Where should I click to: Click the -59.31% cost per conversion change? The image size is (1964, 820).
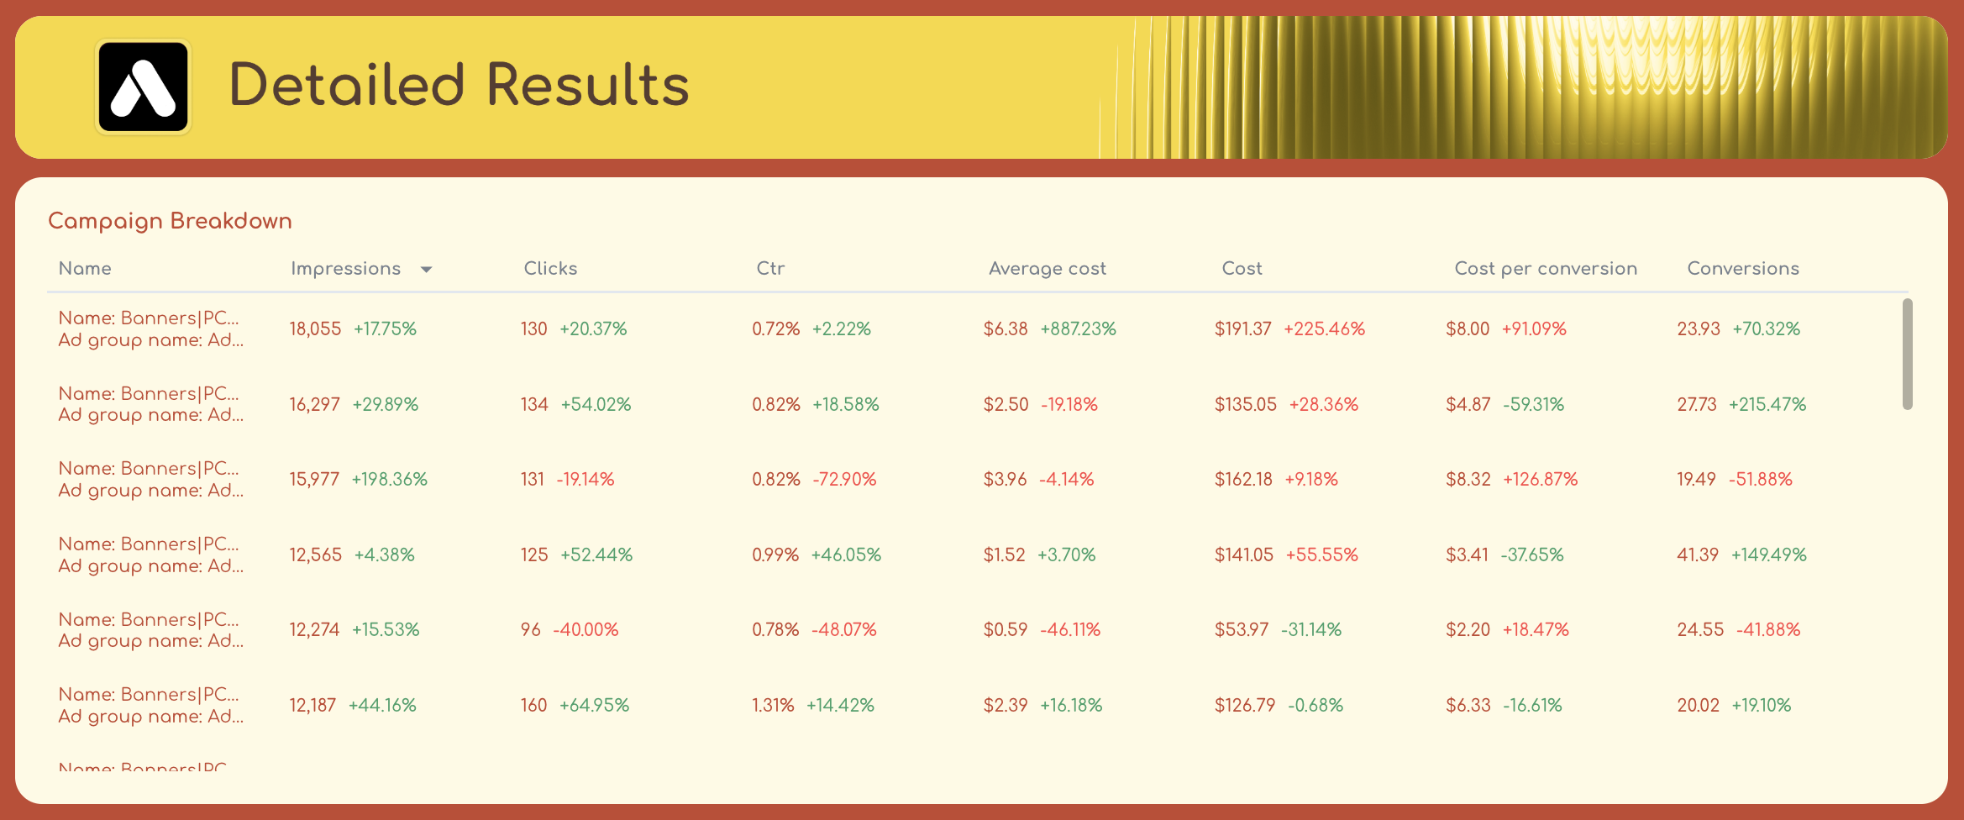[x=1533, y=404]
